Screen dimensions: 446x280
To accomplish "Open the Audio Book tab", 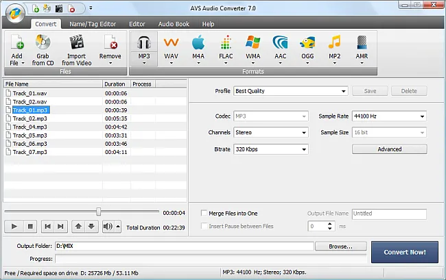I will tap(174, 24).
